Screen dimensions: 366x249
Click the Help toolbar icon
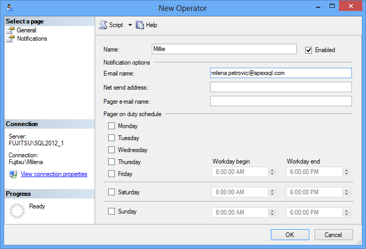(x=140, y=25)
